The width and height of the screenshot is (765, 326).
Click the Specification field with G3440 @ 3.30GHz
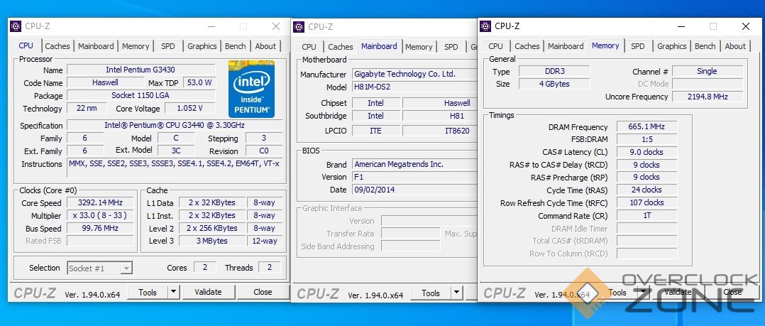click(x=175, y=126)
